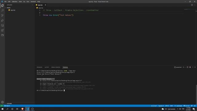Screen dimensions: 197x111
Task: Switch to the Problems panel tab
Action: (x=39, y=67)
